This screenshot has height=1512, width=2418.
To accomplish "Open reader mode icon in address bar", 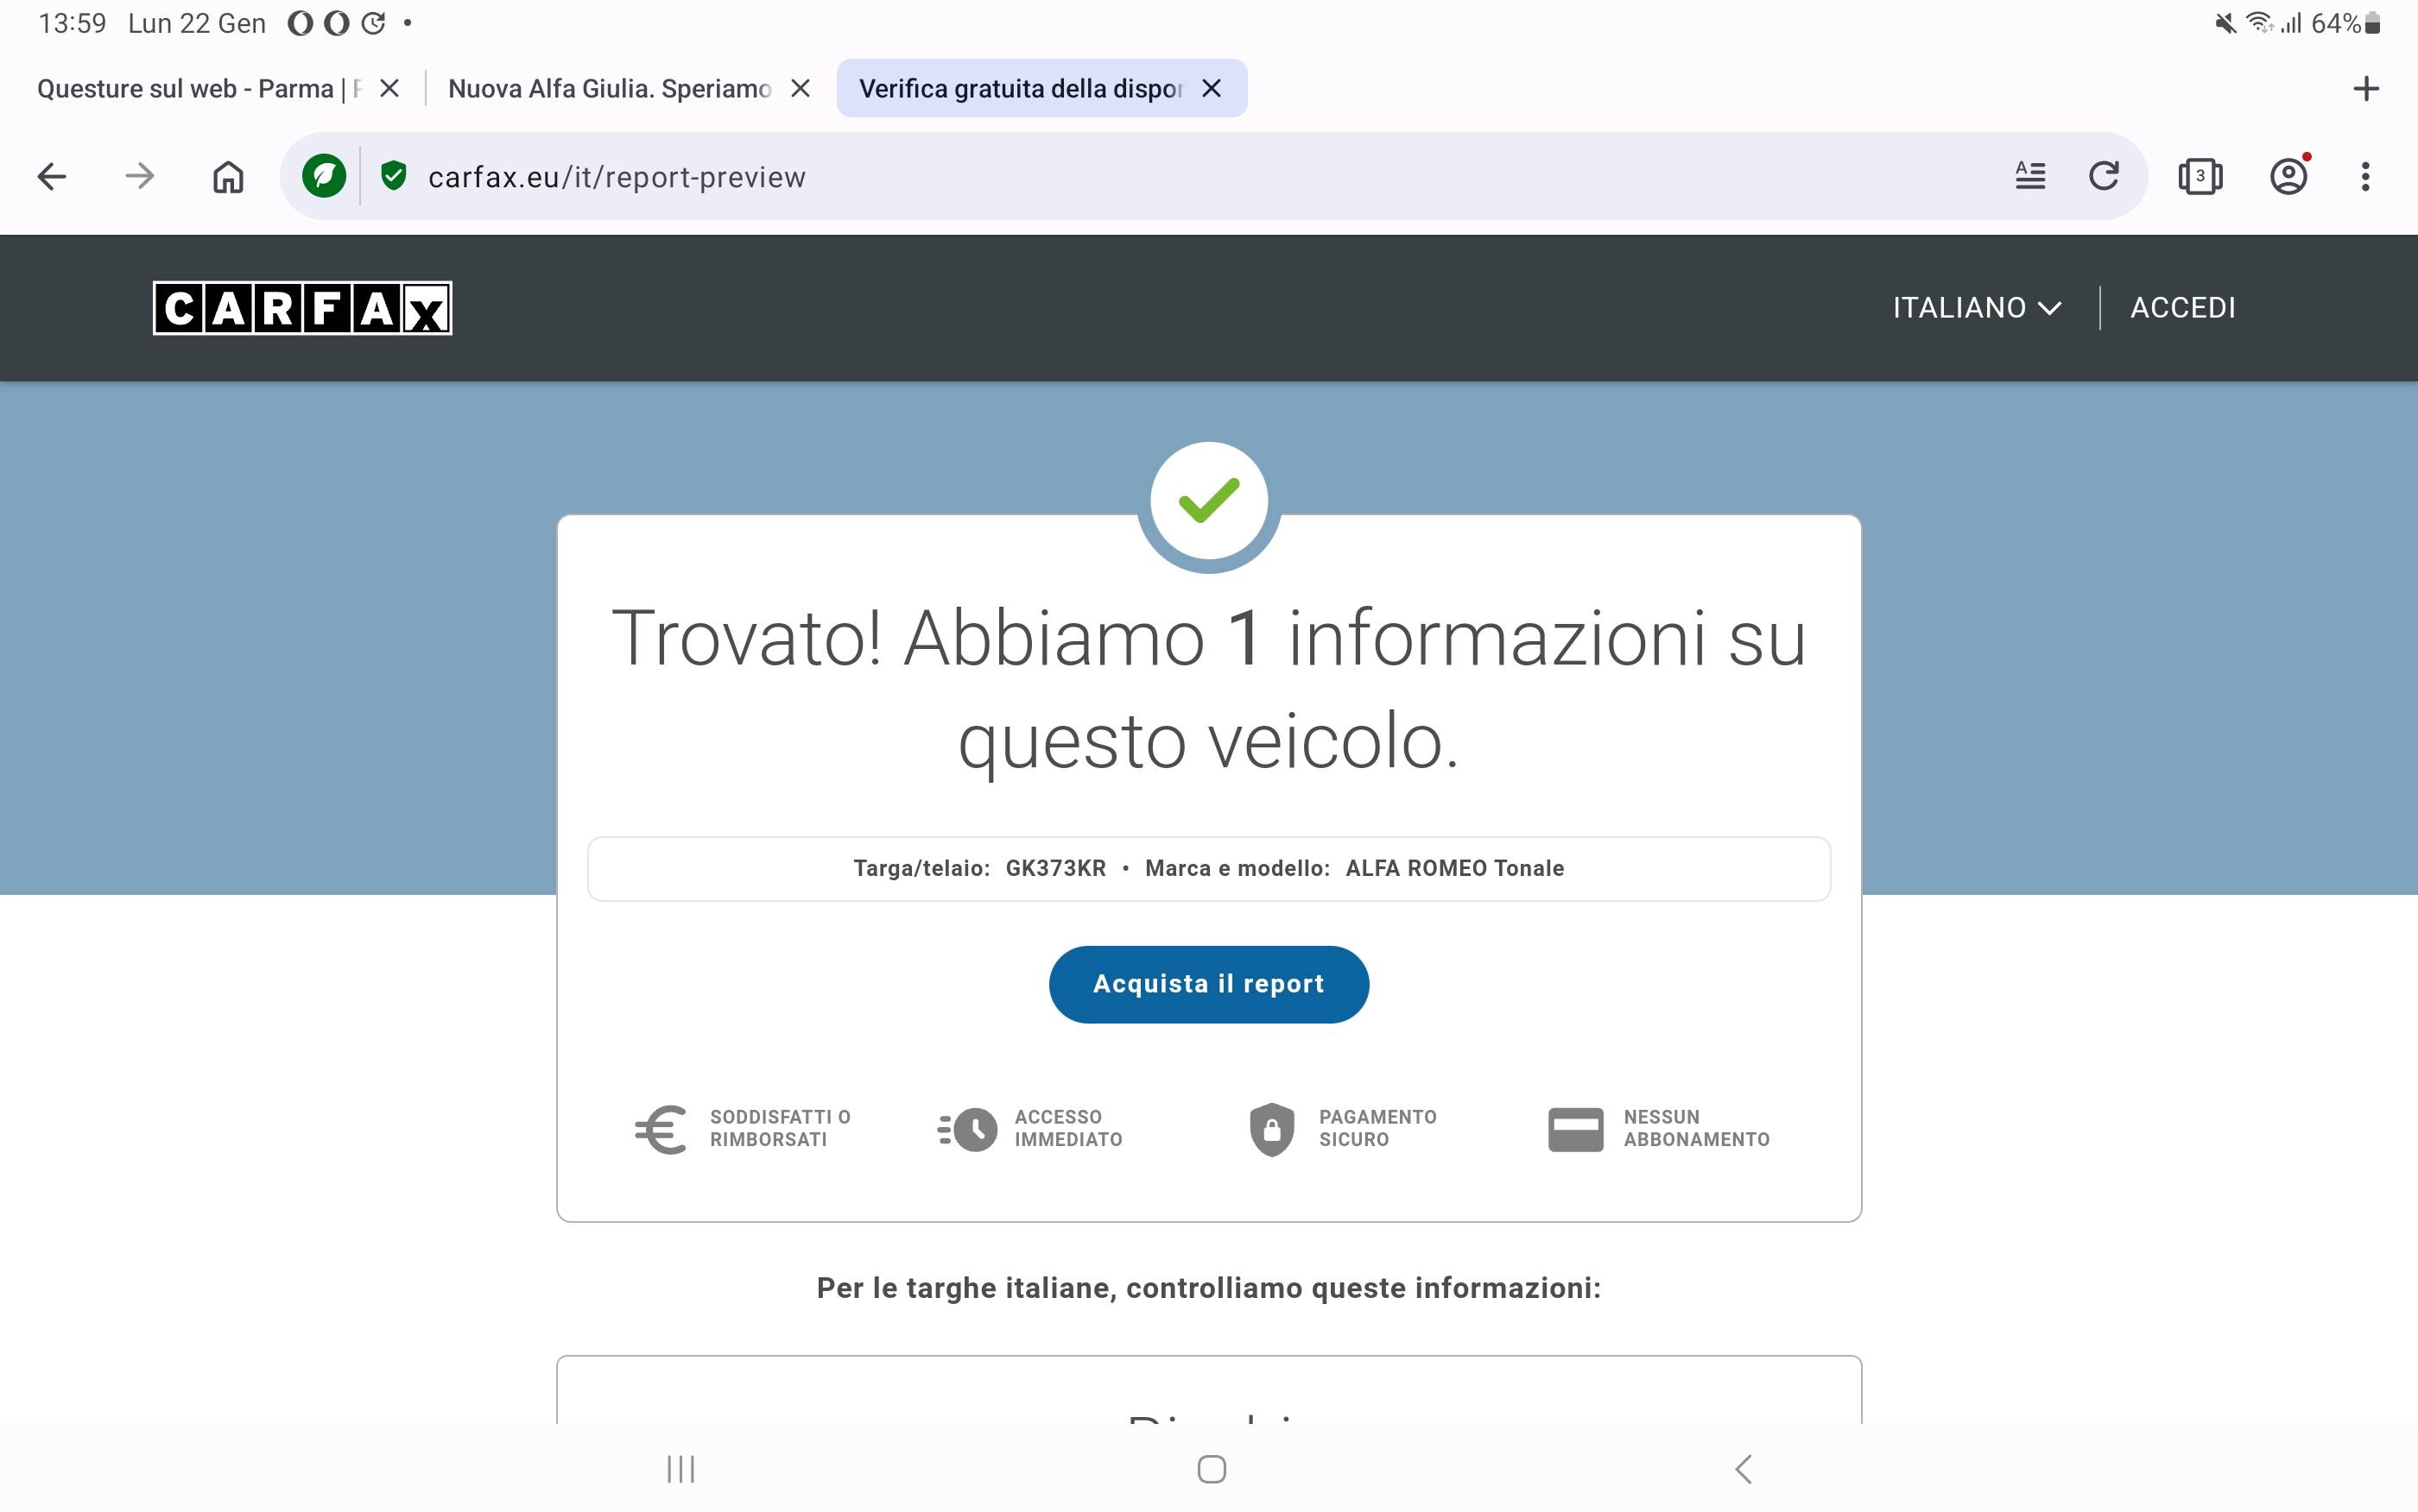I will (x=2030, y=176).
